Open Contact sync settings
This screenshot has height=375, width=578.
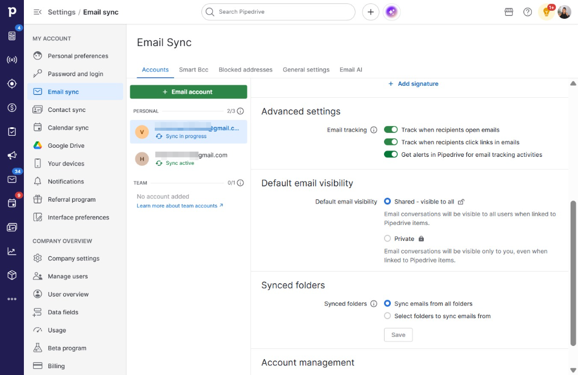coord(75,110)
